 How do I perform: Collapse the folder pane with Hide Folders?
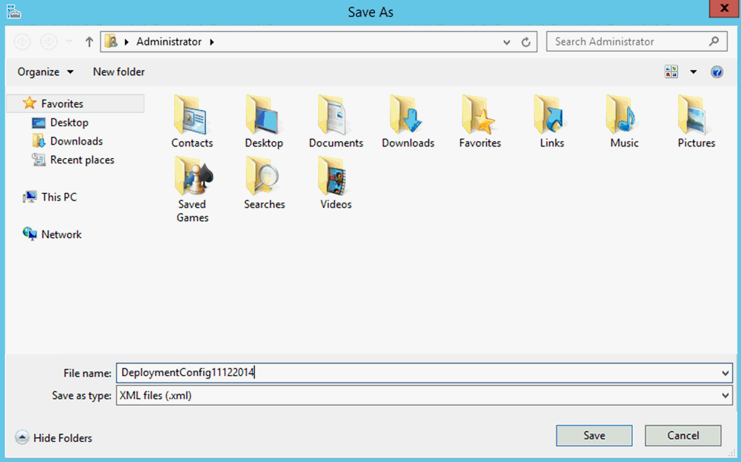(x=53, y=438)
